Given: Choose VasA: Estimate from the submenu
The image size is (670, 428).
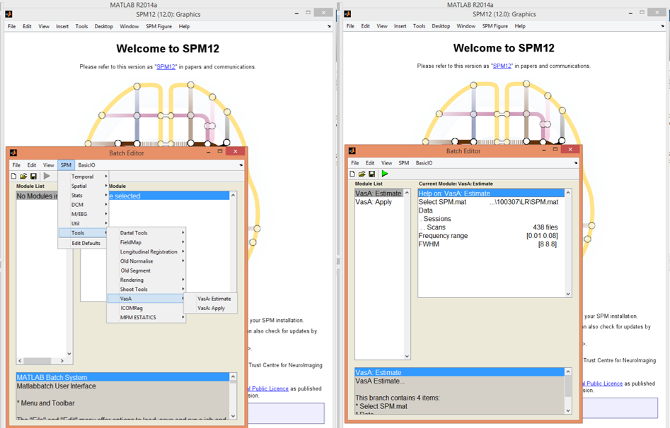Looking at the screenshot, I should pos(214,299).
